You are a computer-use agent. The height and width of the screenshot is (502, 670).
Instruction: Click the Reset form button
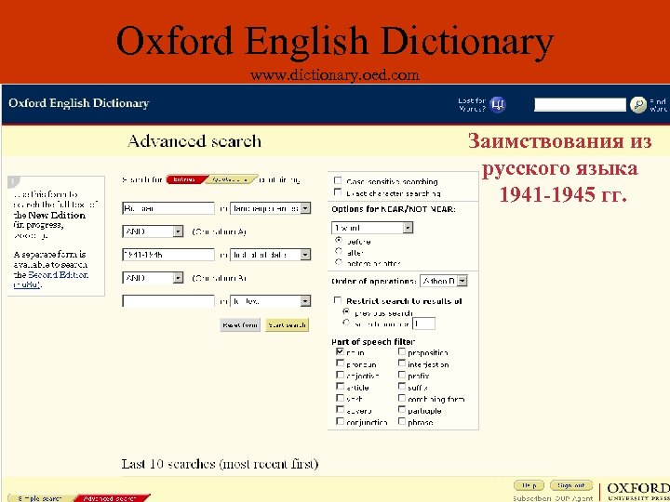click(240, 324)
